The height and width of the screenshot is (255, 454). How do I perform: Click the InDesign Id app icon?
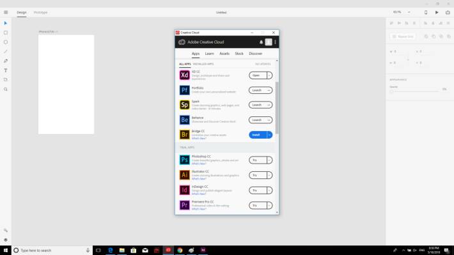point(184,190)
